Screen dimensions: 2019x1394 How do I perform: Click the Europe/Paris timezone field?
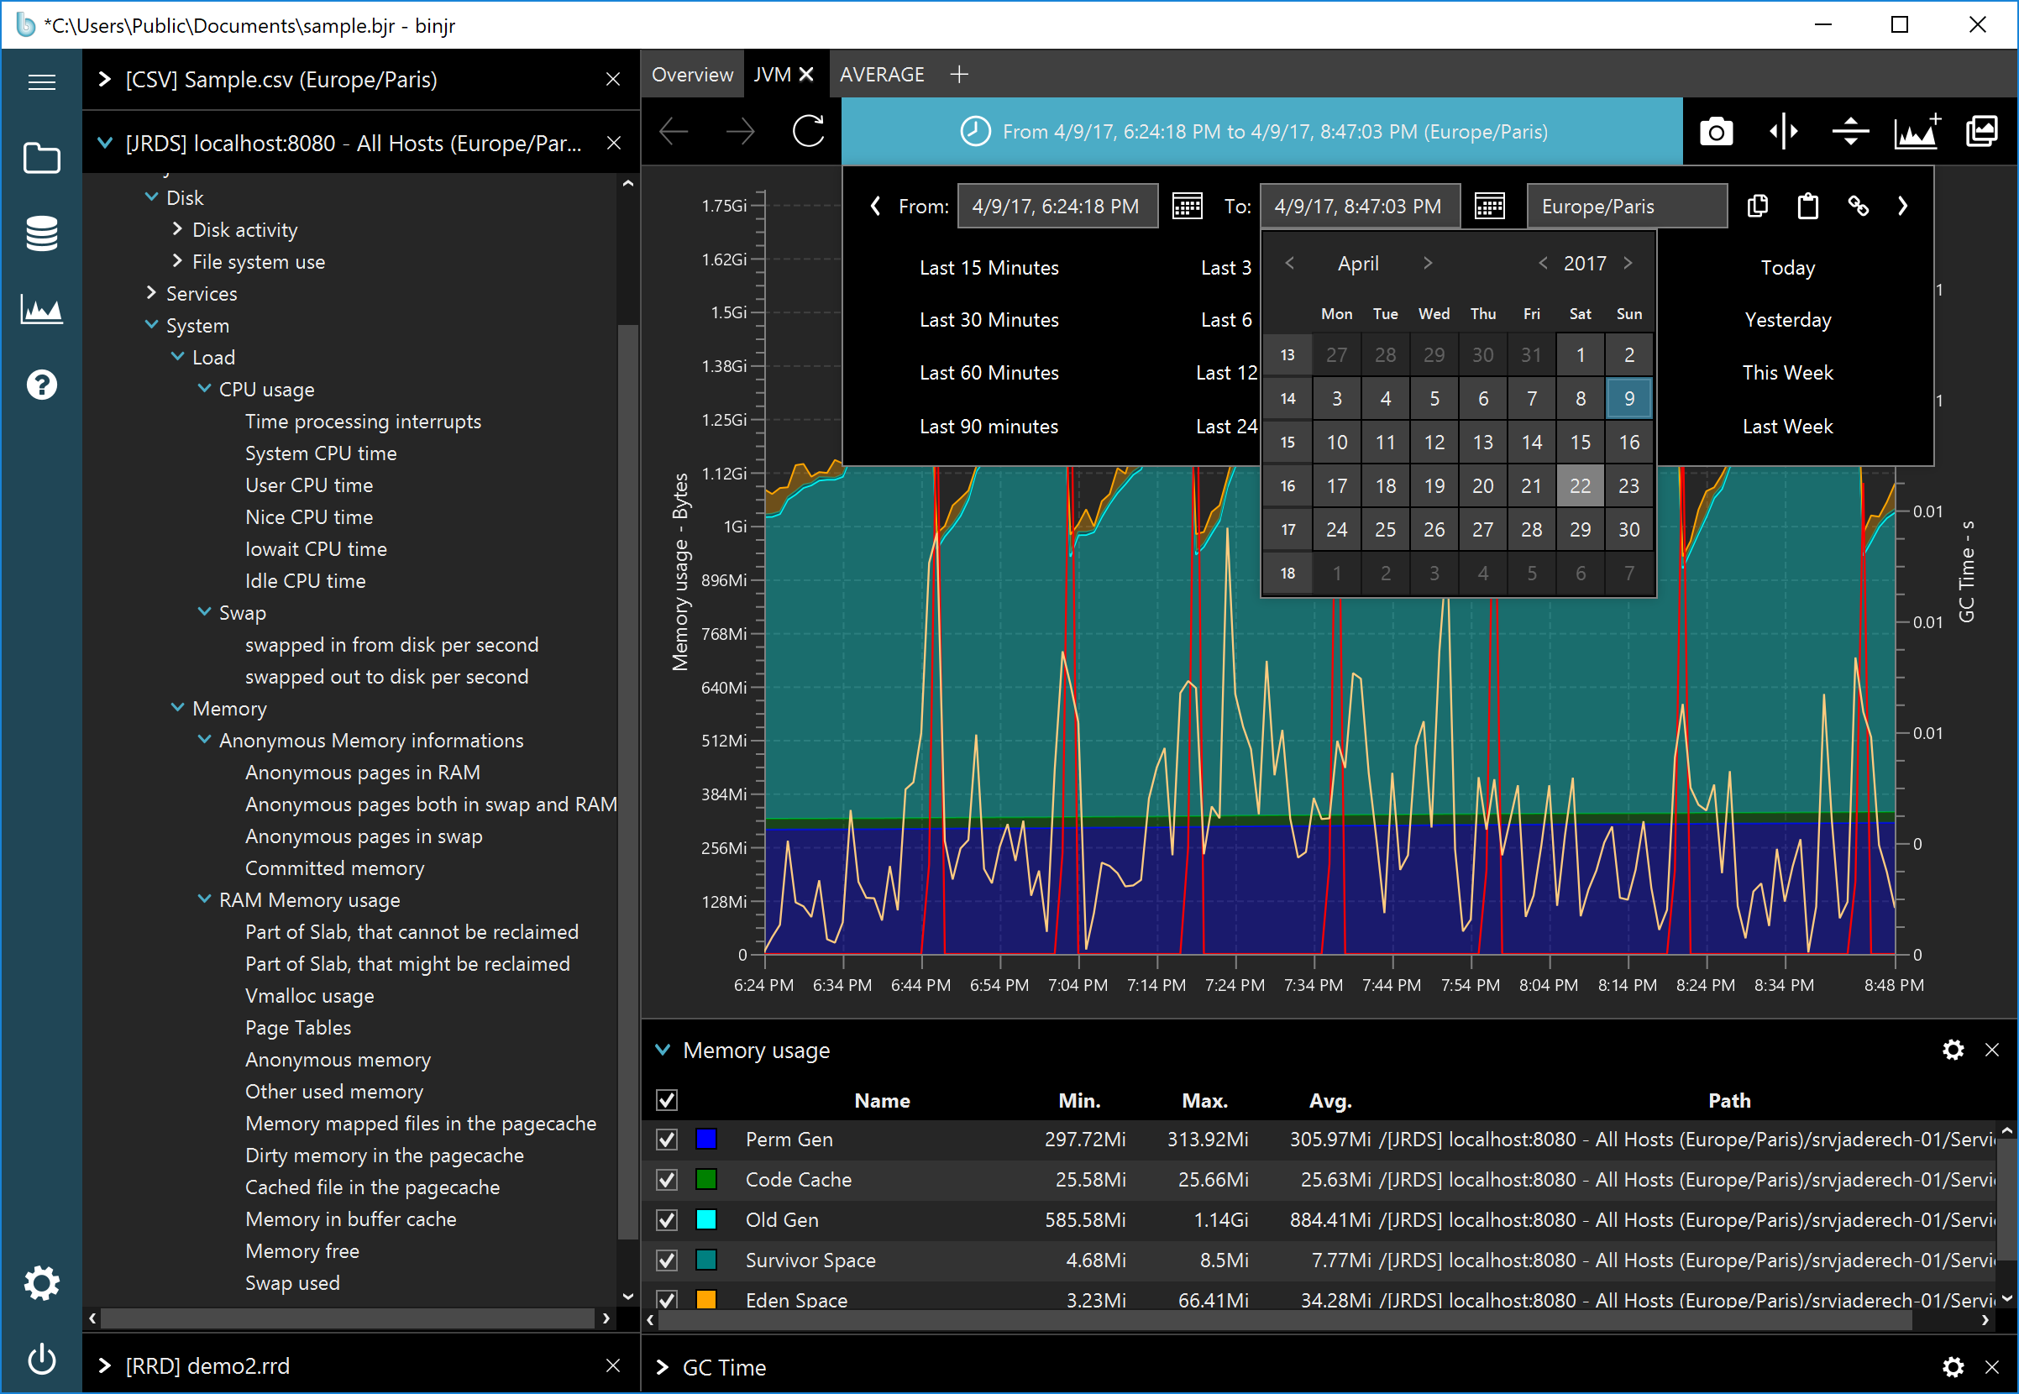coord(1627,206)
